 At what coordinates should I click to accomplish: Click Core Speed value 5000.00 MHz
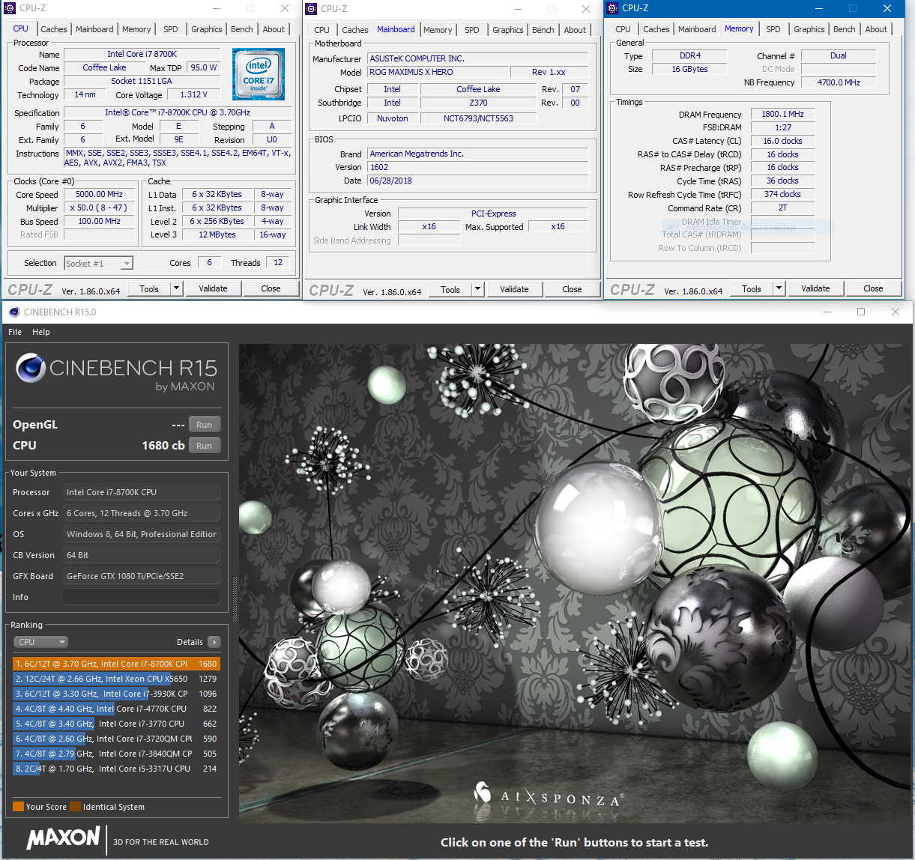pos(99,194)
